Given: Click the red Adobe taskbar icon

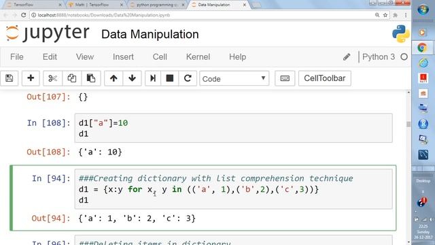Looking at the screenshot, I should 423,78.
